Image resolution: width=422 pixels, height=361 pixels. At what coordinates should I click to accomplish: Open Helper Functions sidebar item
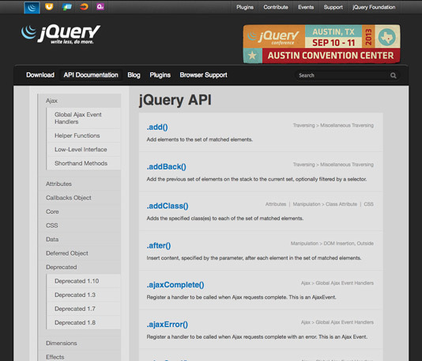point(77,135)
